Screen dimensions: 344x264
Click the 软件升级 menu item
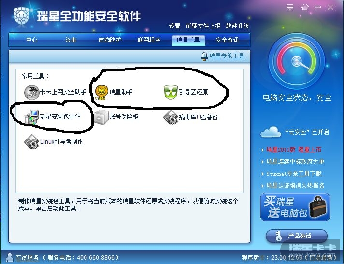pos(237,26)
